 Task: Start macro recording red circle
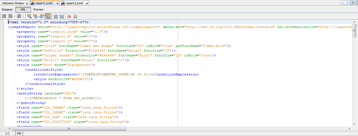[69, 16]
